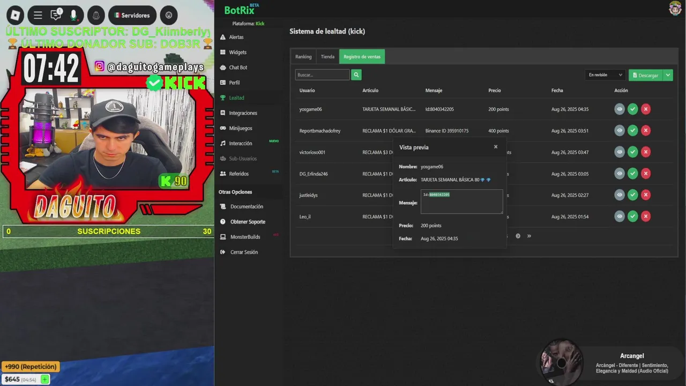This screenshot has width=686, height=386.
Task: Click the Servidores button
Action: click(x=132, y=15)
